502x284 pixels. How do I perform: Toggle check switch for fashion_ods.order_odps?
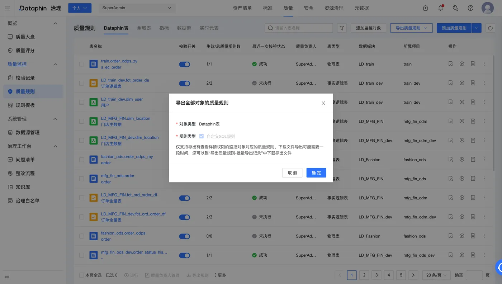click(184, 236)
